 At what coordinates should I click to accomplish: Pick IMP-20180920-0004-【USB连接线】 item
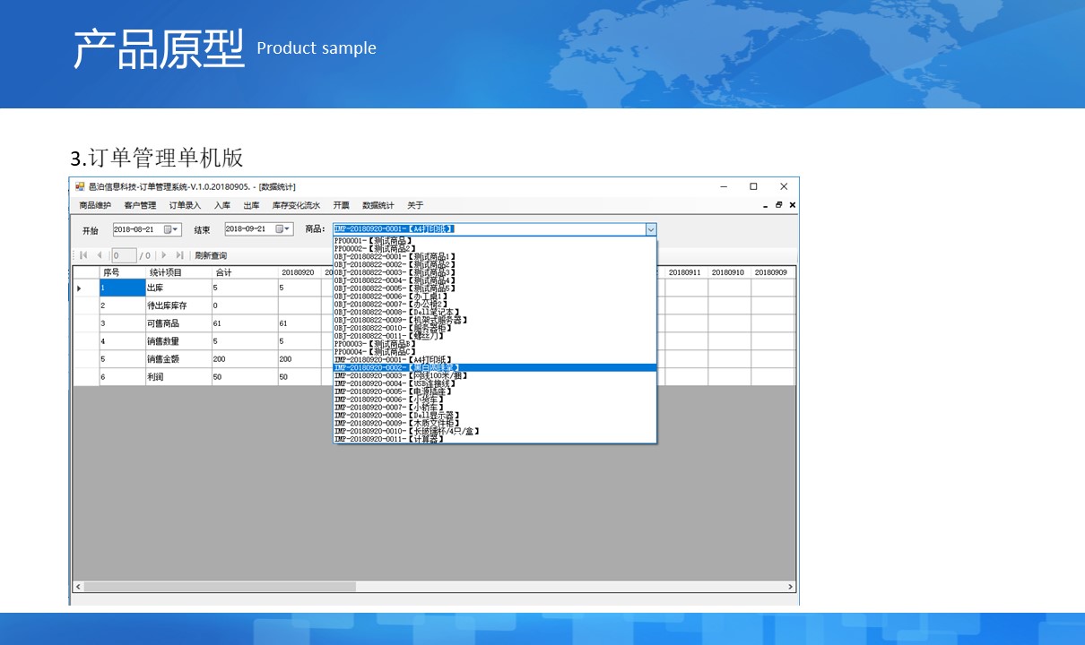click(495, 383)
